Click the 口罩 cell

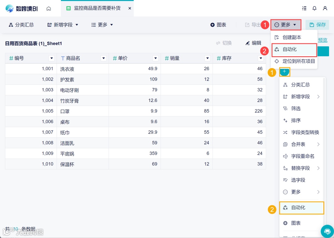click(x=83, y=111)
